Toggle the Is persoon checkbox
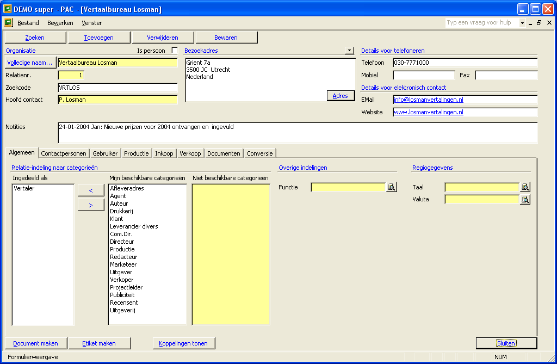 (x=175, y=51)
